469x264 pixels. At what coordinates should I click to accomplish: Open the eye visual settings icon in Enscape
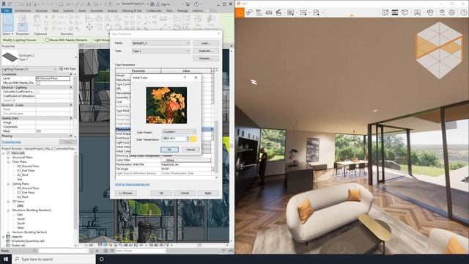[442, 12]
